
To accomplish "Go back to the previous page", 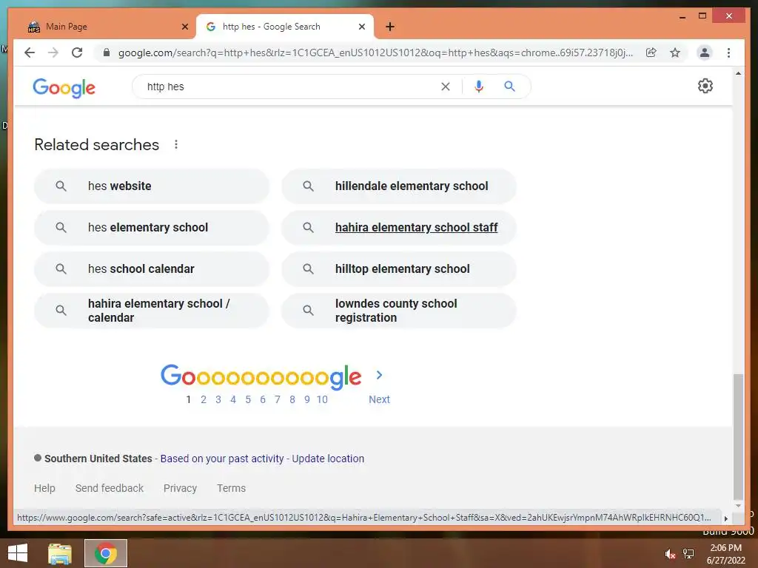I will 30,53.
